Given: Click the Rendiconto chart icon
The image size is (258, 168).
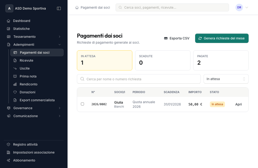Looking at the screenshot, I should [14, 84].
